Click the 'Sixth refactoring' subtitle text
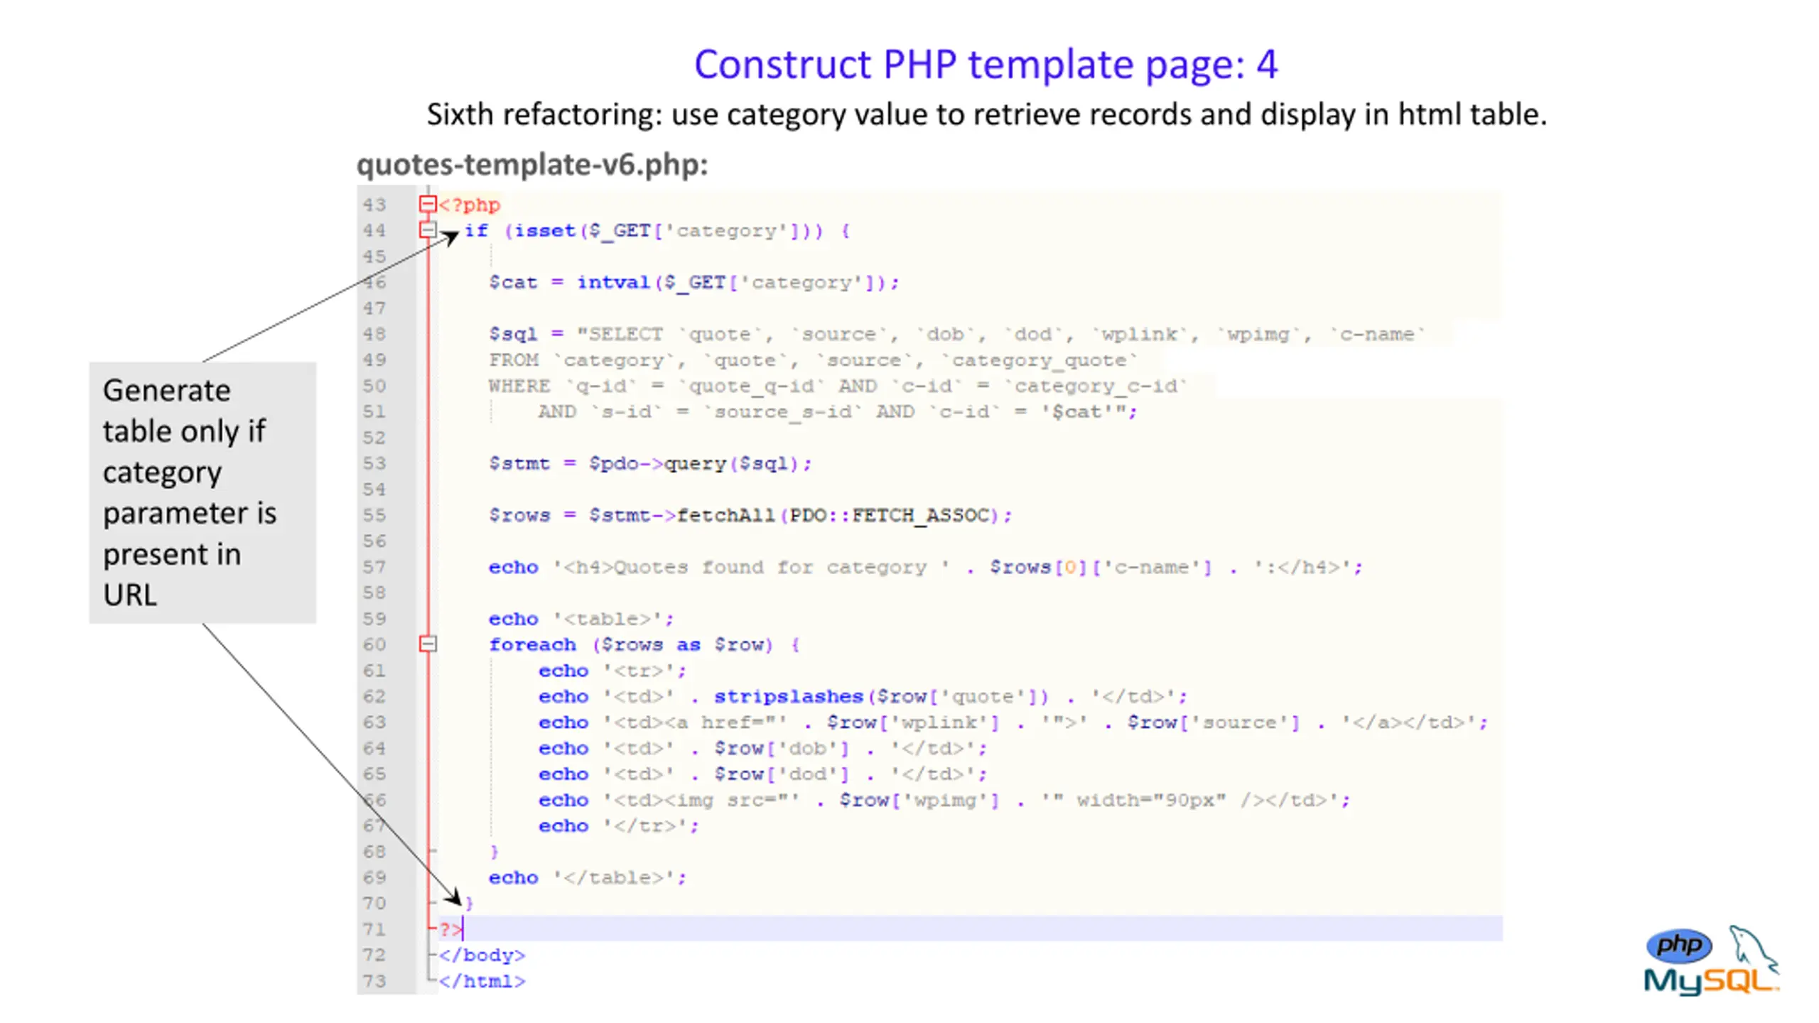Screen dimensions: 1819x1023 986,114
